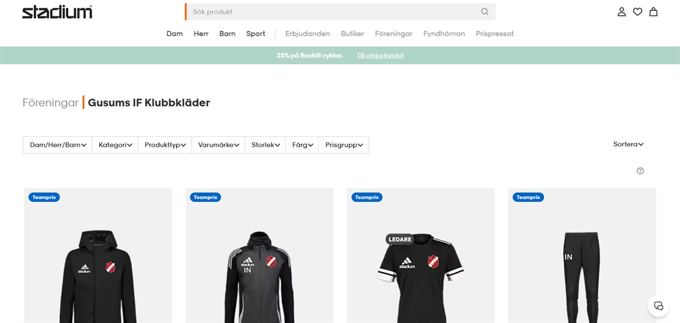Viewport: 680px width, 323px height.
Task: Open the Varumärke filter dropdown
Action: coord(218,145)
